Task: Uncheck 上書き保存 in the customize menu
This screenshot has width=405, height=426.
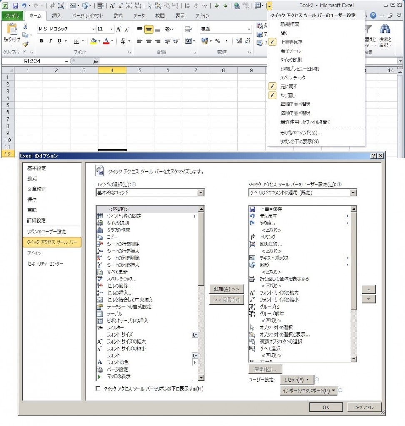Action: point(316,42)
